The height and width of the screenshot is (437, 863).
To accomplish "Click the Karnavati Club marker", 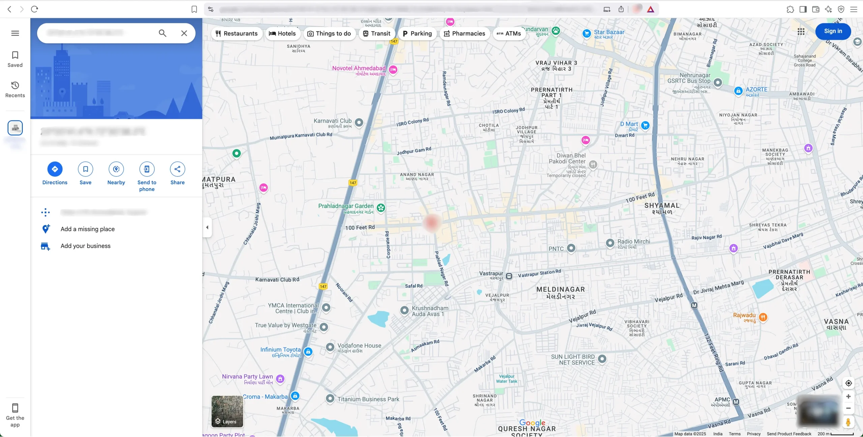I will [x=359, y=123].
